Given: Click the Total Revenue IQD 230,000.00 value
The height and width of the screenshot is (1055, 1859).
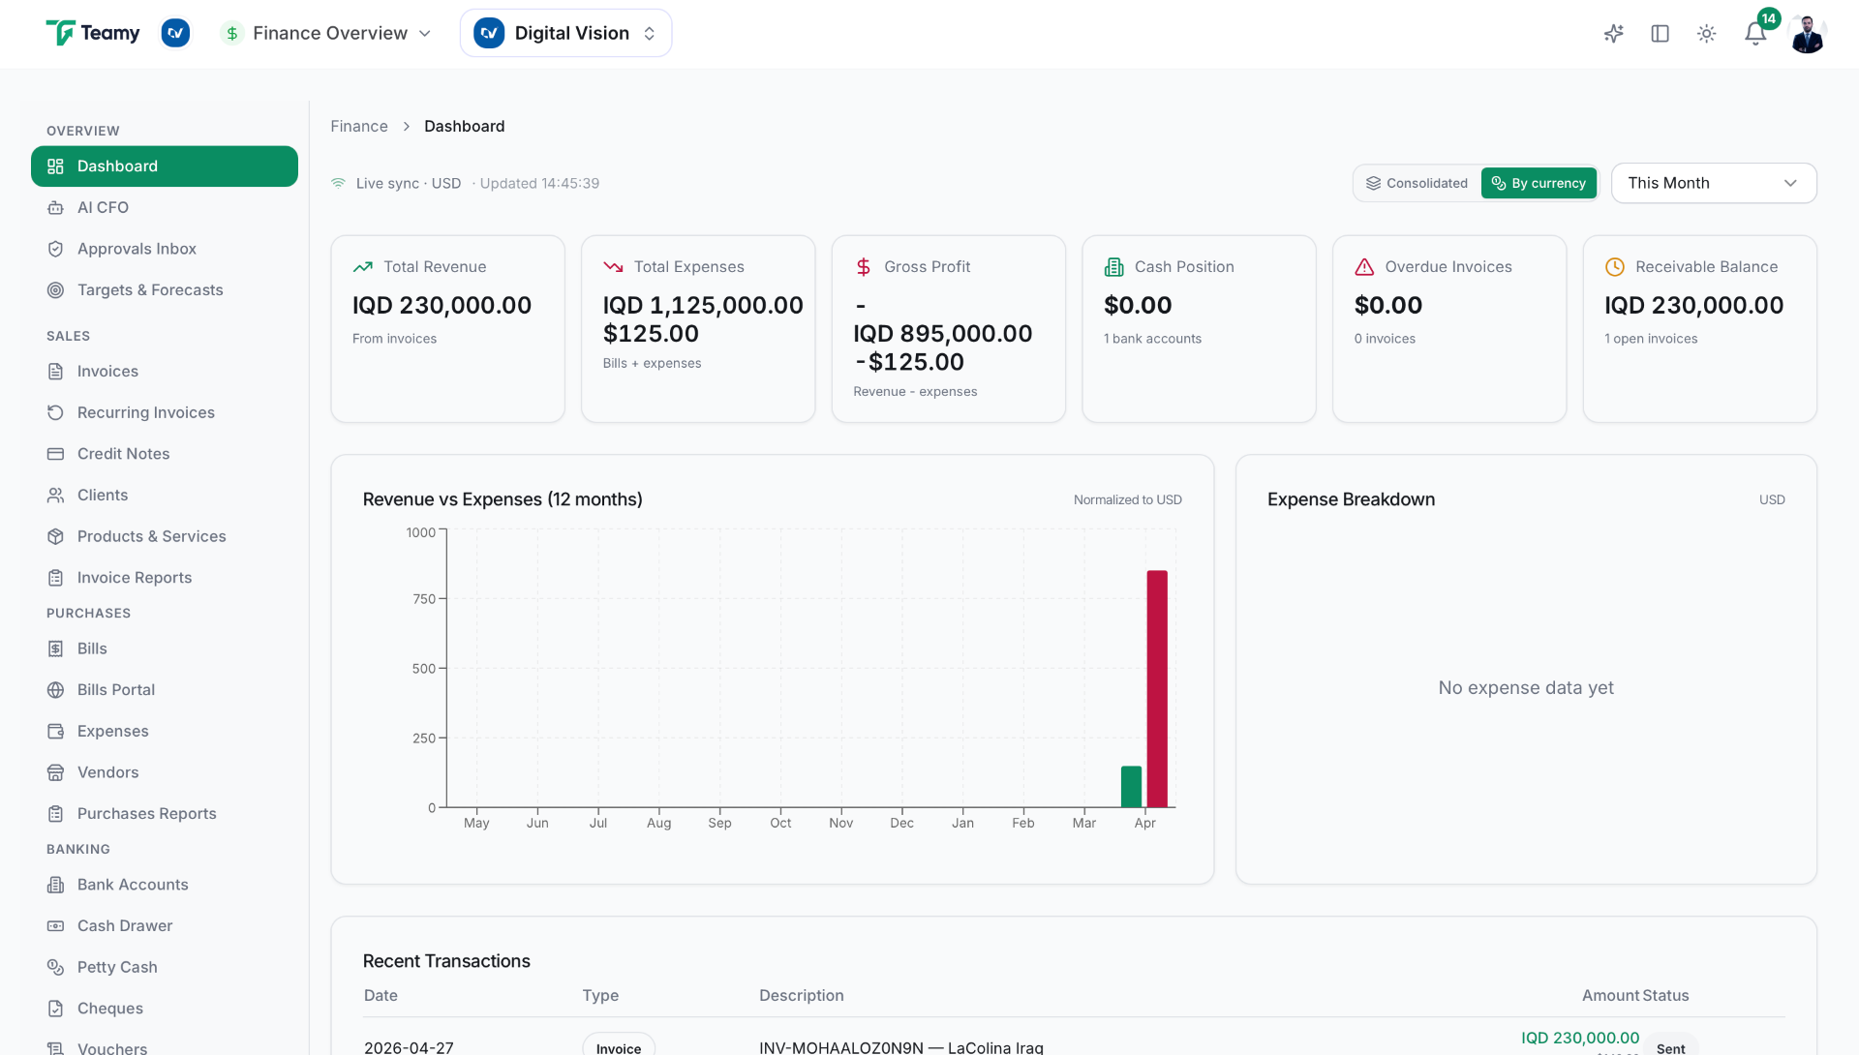Looking at the screenshot, I should click(x=442, y=305).
